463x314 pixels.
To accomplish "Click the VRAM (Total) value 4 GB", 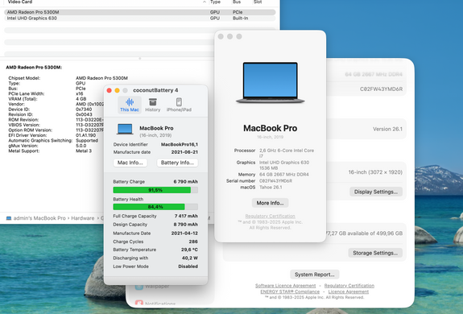I will click(x=81, y=99).
